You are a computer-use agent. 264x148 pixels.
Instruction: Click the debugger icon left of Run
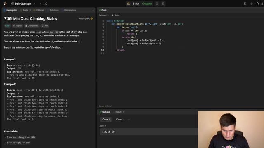[x=128, y=4]
